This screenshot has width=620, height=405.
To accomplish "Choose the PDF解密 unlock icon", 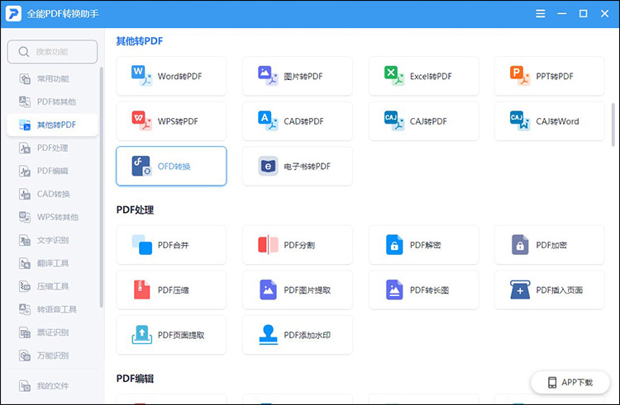I will (393, 245).
